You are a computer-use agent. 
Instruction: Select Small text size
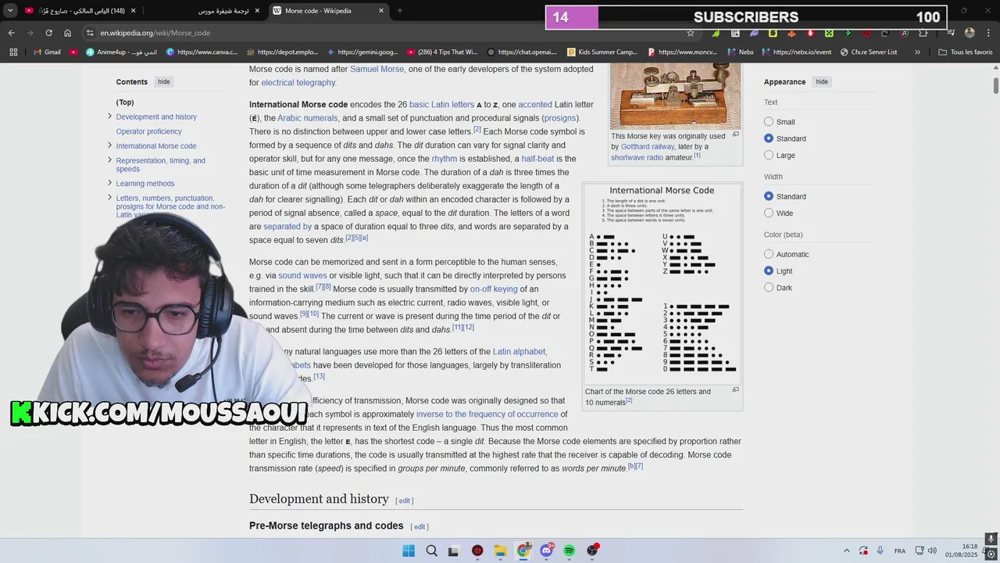(769, 122)
